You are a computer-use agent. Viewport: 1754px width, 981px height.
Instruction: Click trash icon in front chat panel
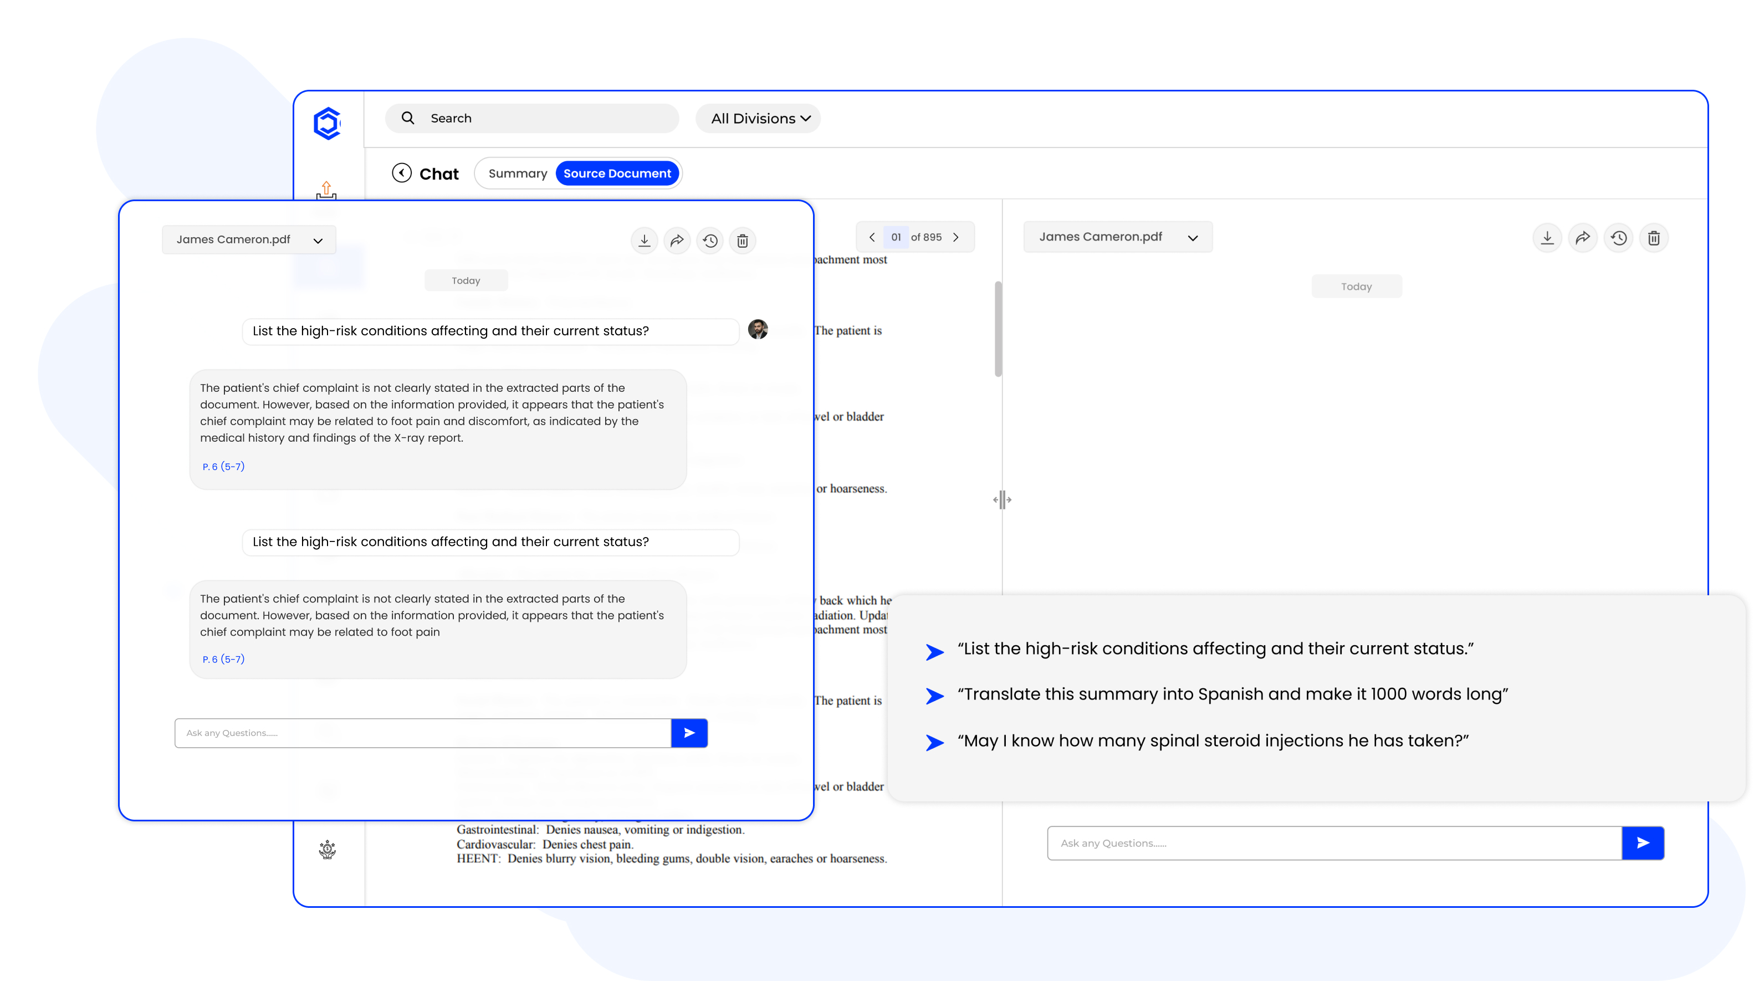[x=743, y=241]
